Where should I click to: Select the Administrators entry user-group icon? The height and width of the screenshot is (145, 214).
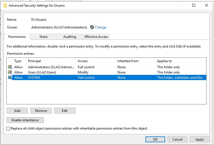click(x=10, y=67)
